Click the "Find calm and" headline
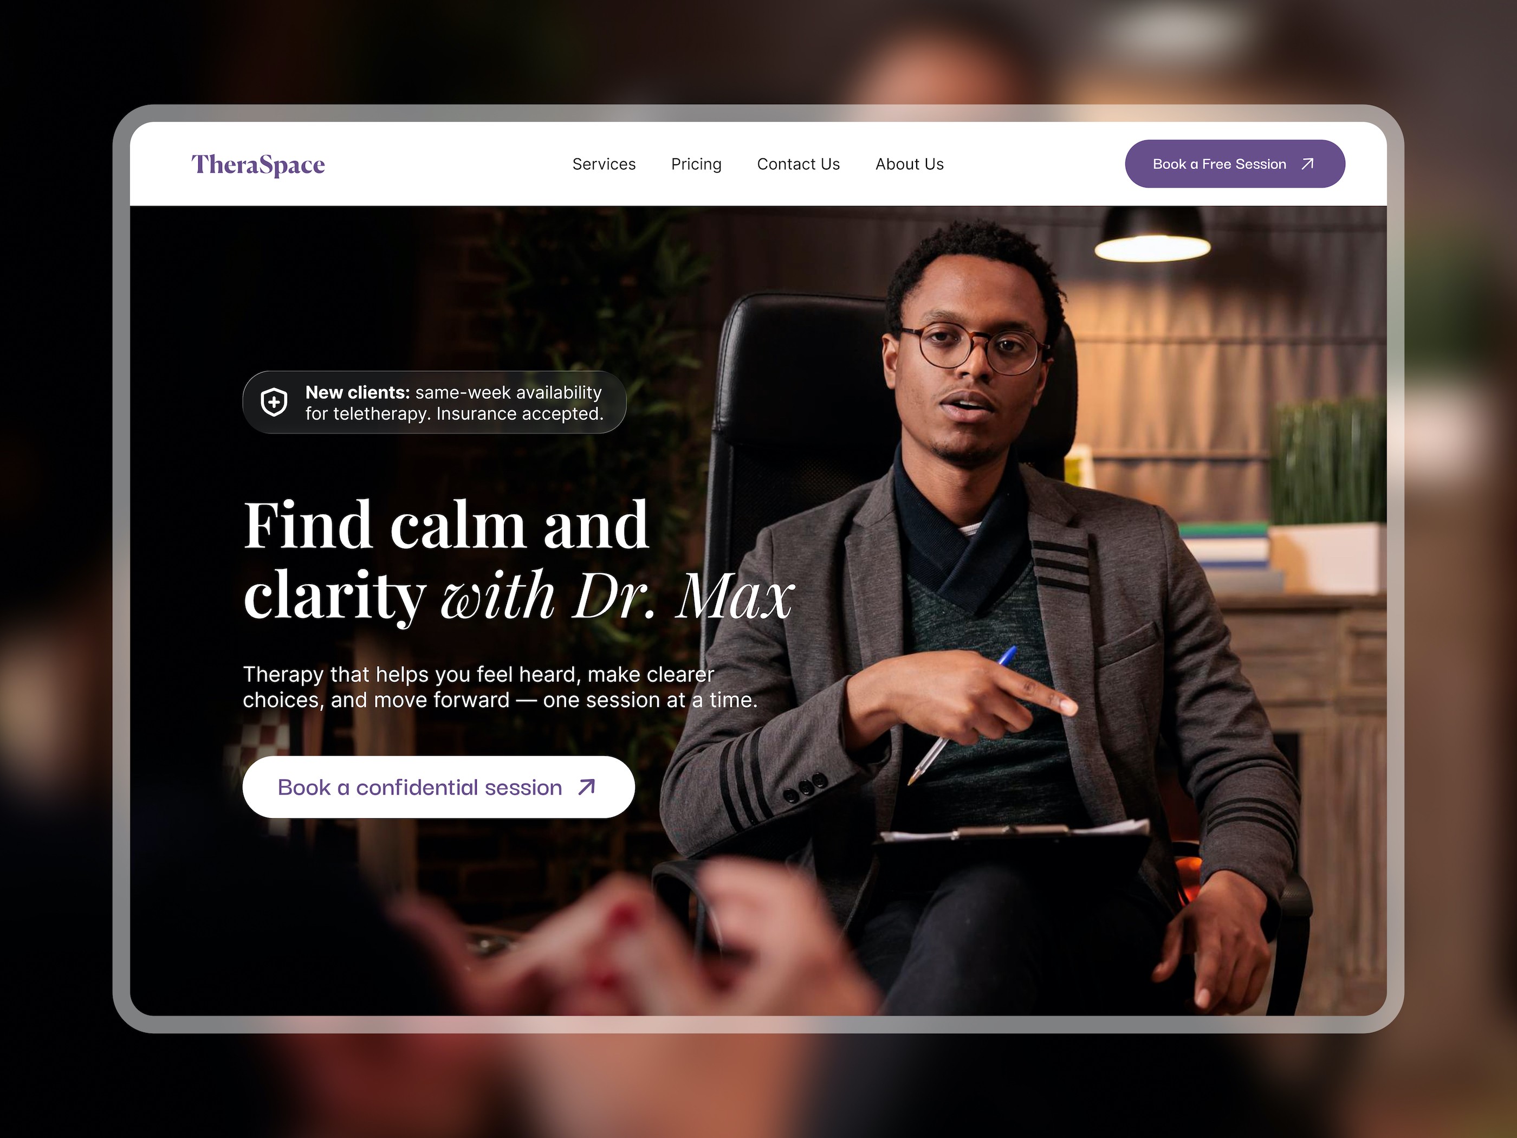 (x=446, y=525)
